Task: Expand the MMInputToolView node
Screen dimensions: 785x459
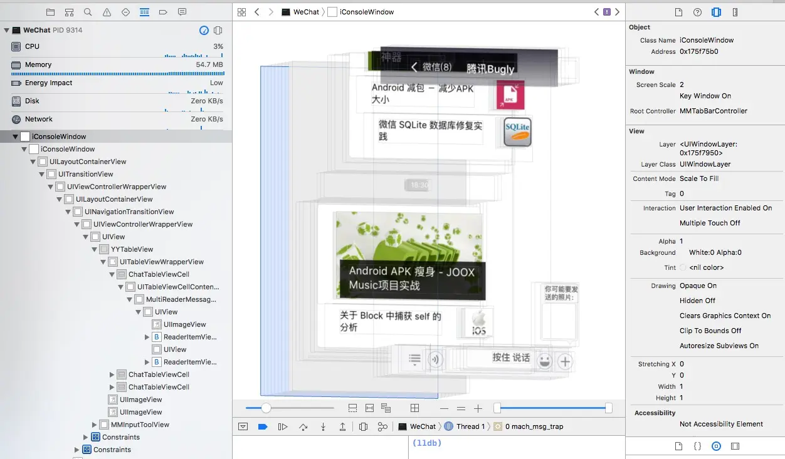Action: 95,425
